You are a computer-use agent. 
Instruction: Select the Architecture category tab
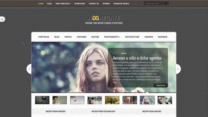tap(132, 37)
